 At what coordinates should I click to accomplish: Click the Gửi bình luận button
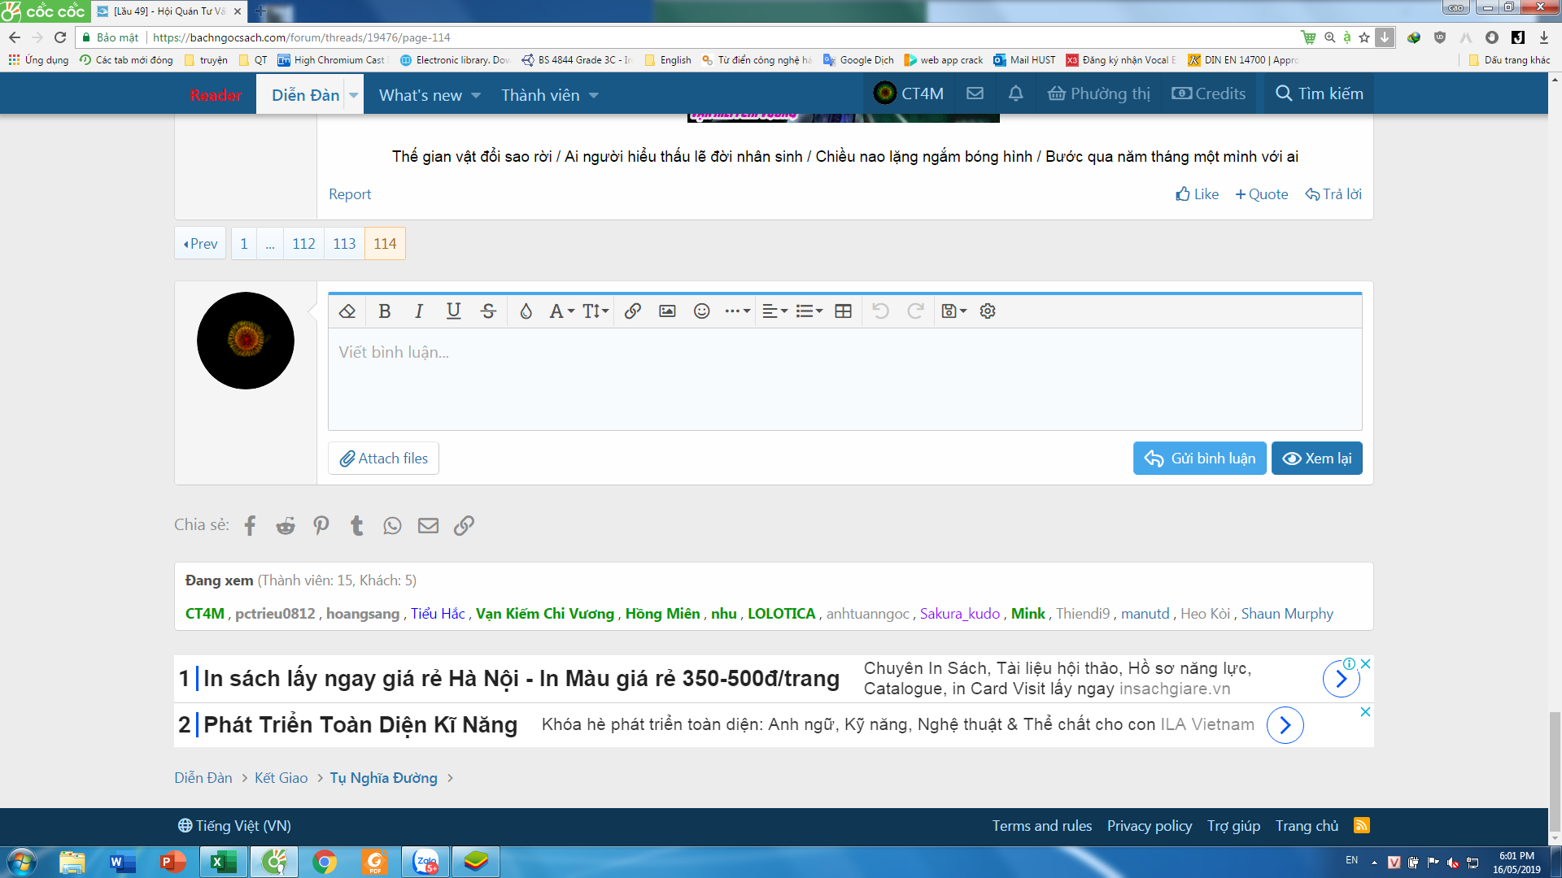click(x=1199, y=459)
